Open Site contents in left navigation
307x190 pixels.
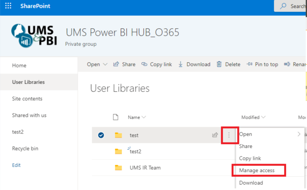point(27,99)
